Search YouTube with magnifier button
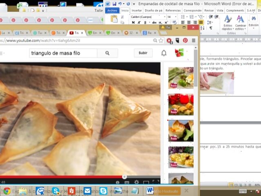 coord(107,53)
